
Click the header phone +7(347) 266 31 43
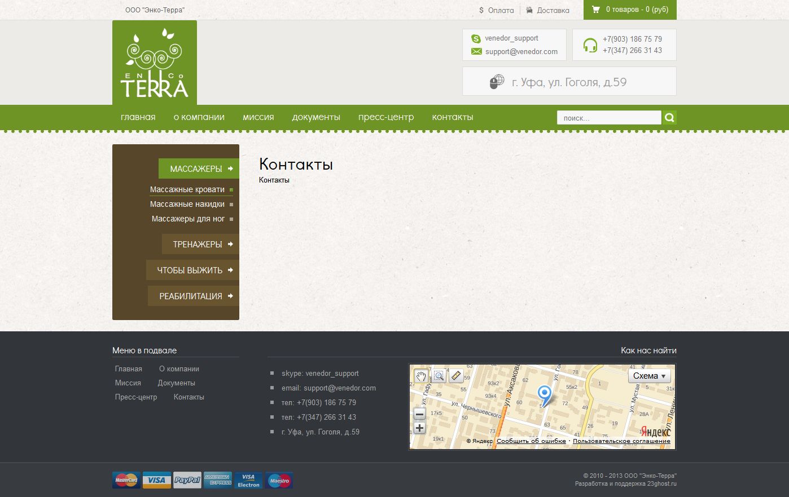[632, 50]
